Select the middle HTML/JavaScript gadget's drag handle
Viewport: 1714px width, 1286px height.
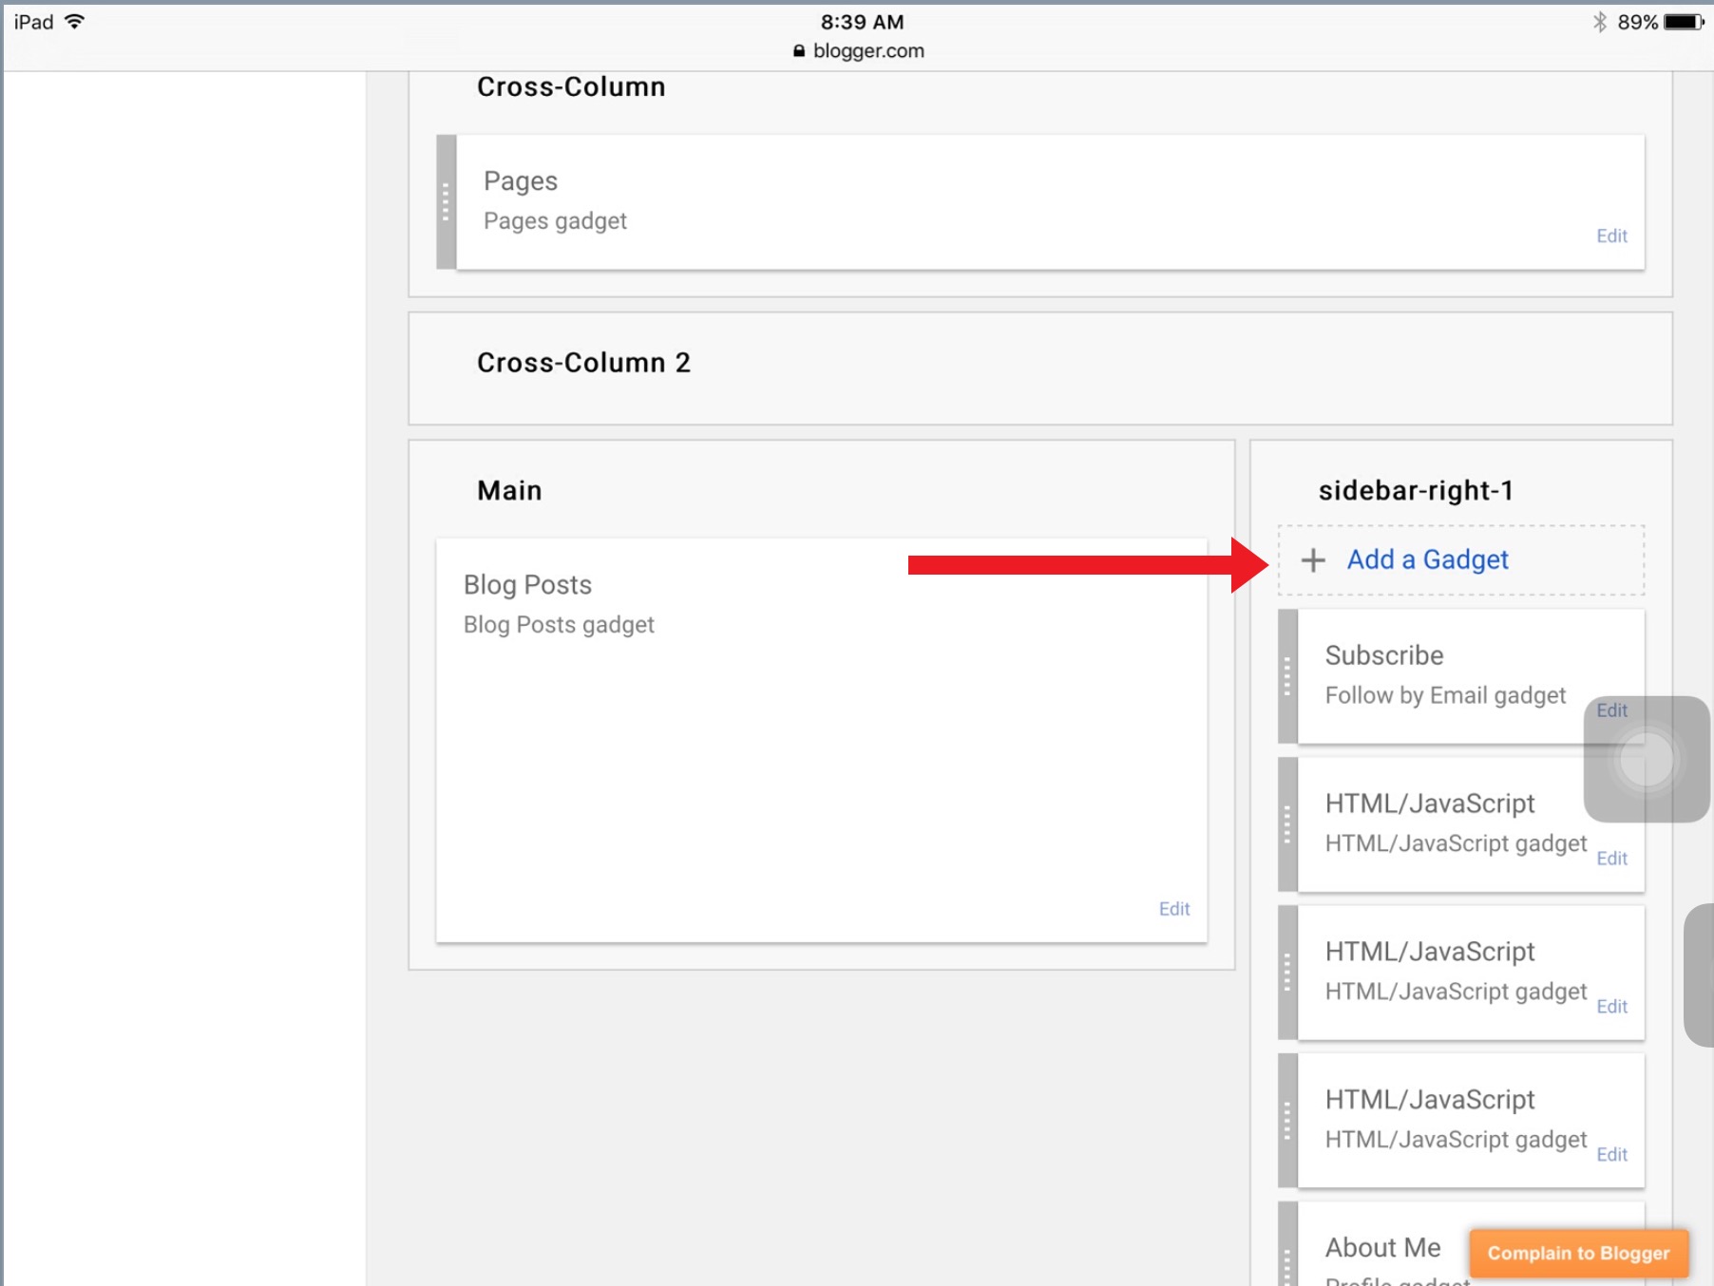click(1287, 973)
